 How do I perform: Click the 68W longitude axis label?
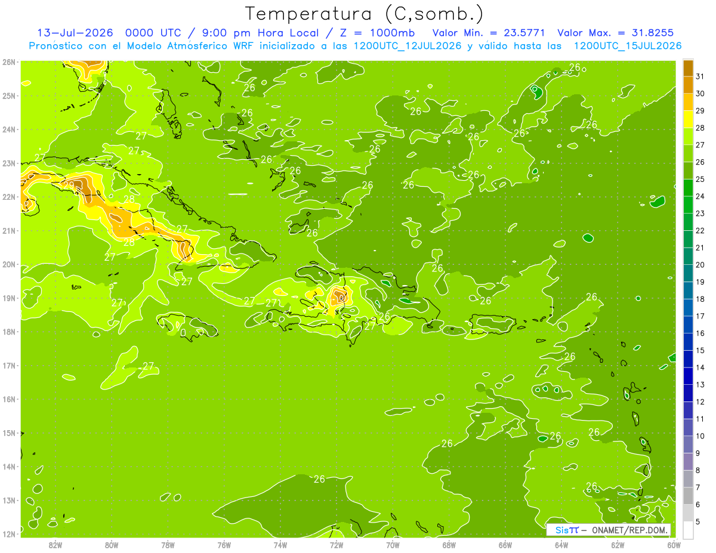(x=449, y=545)
